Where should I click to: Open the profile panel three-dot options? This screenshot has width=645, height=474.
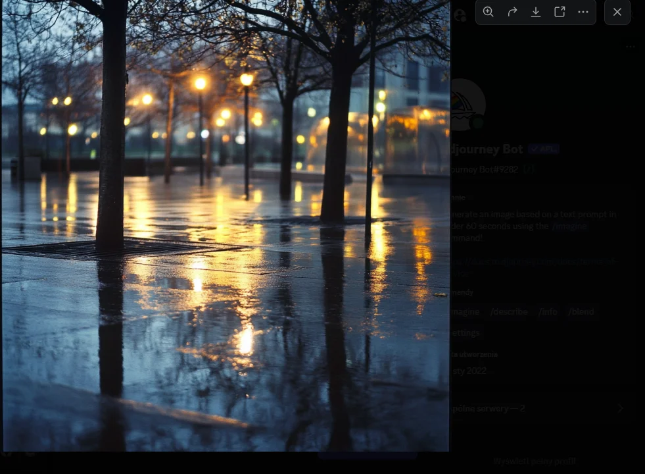click(630, 47)
